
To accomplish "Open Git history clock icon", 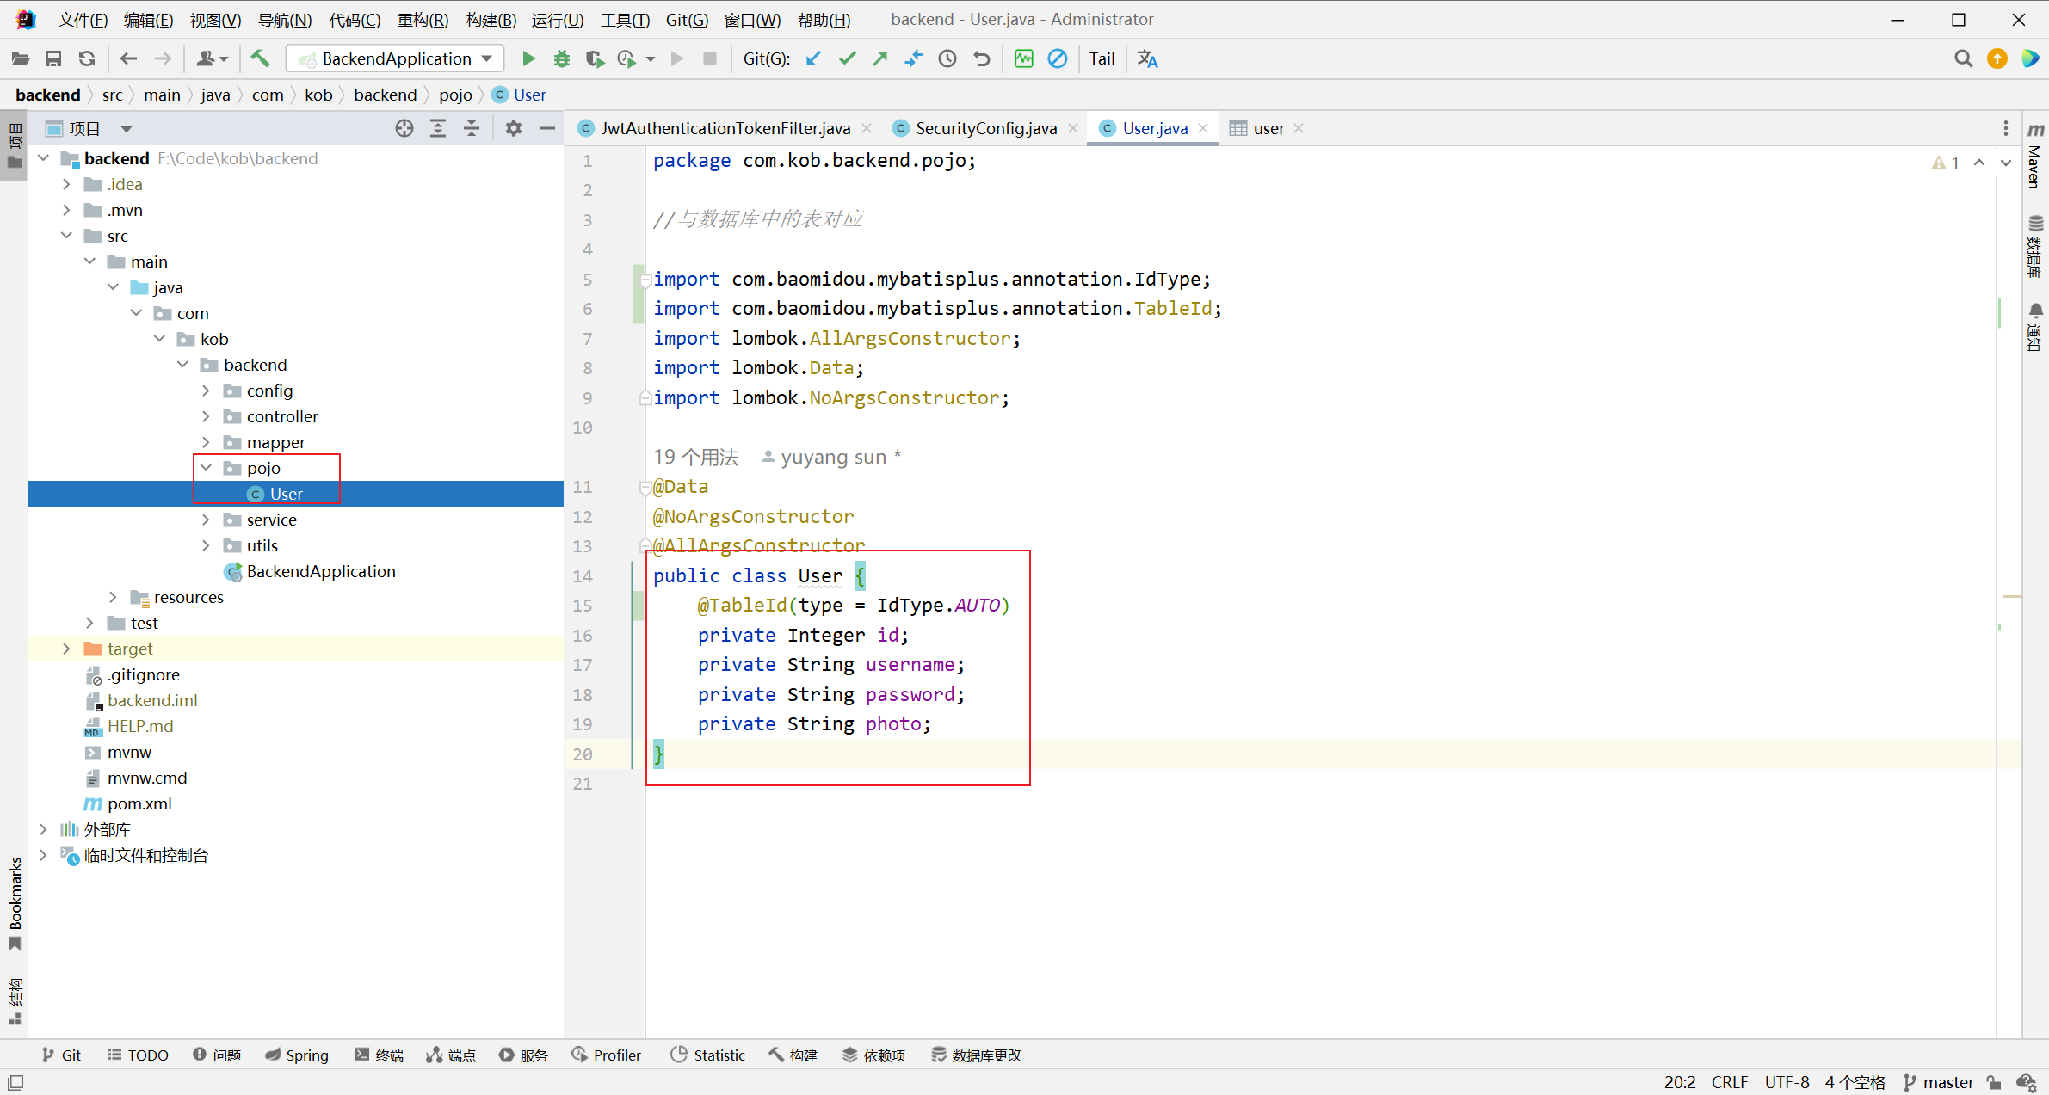I will 947,58.
